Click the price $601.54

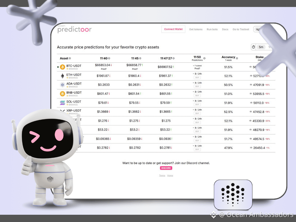pos(134,94)
